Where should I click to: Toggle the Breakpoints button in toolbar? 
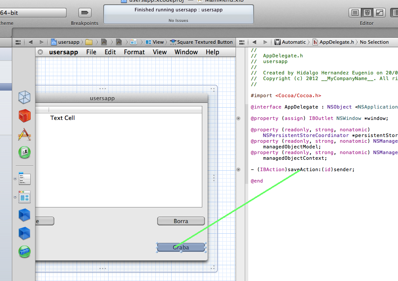[x=84, y=12]
